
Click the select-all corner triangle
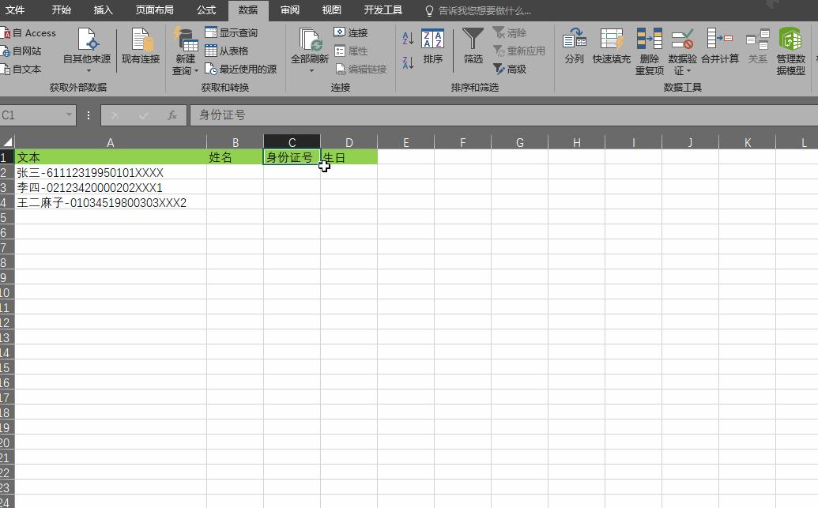pyautogui.click(x=7, y=142)
